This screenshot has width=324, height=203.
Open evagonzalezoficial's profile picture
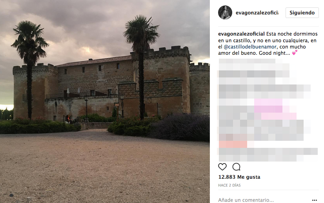(x=225, y=13)
